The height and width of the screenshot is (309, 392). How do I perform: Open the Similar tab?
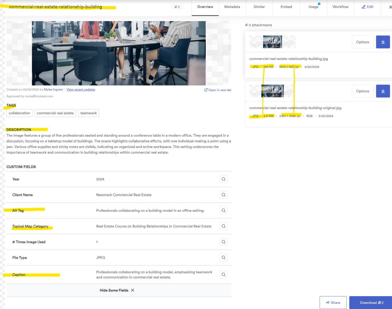click(x=259, y=7)
